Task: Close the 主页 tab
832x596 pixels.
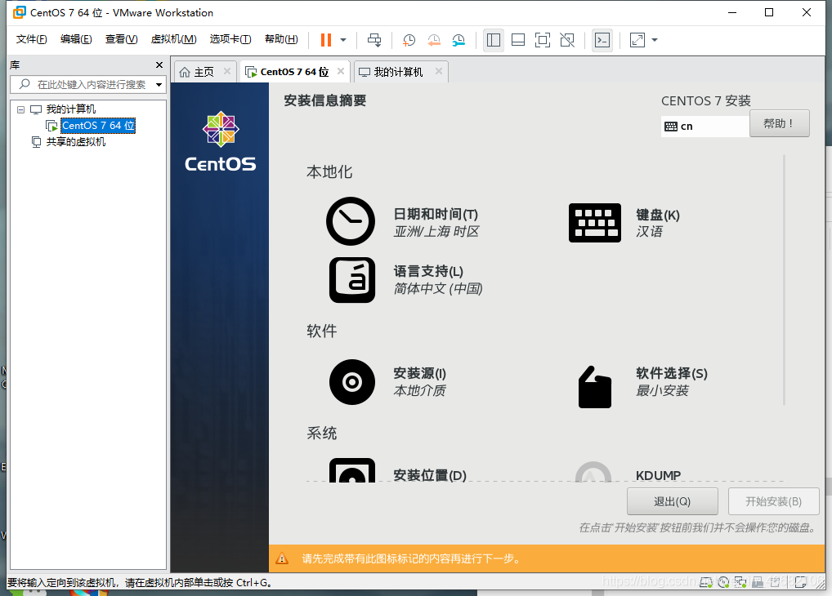Action: pos(227,71)
